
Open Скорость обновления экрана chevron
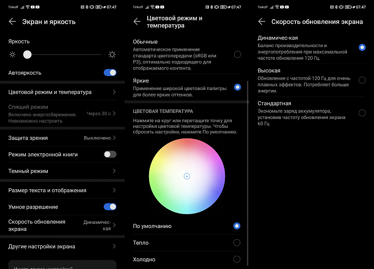[114, 225]
